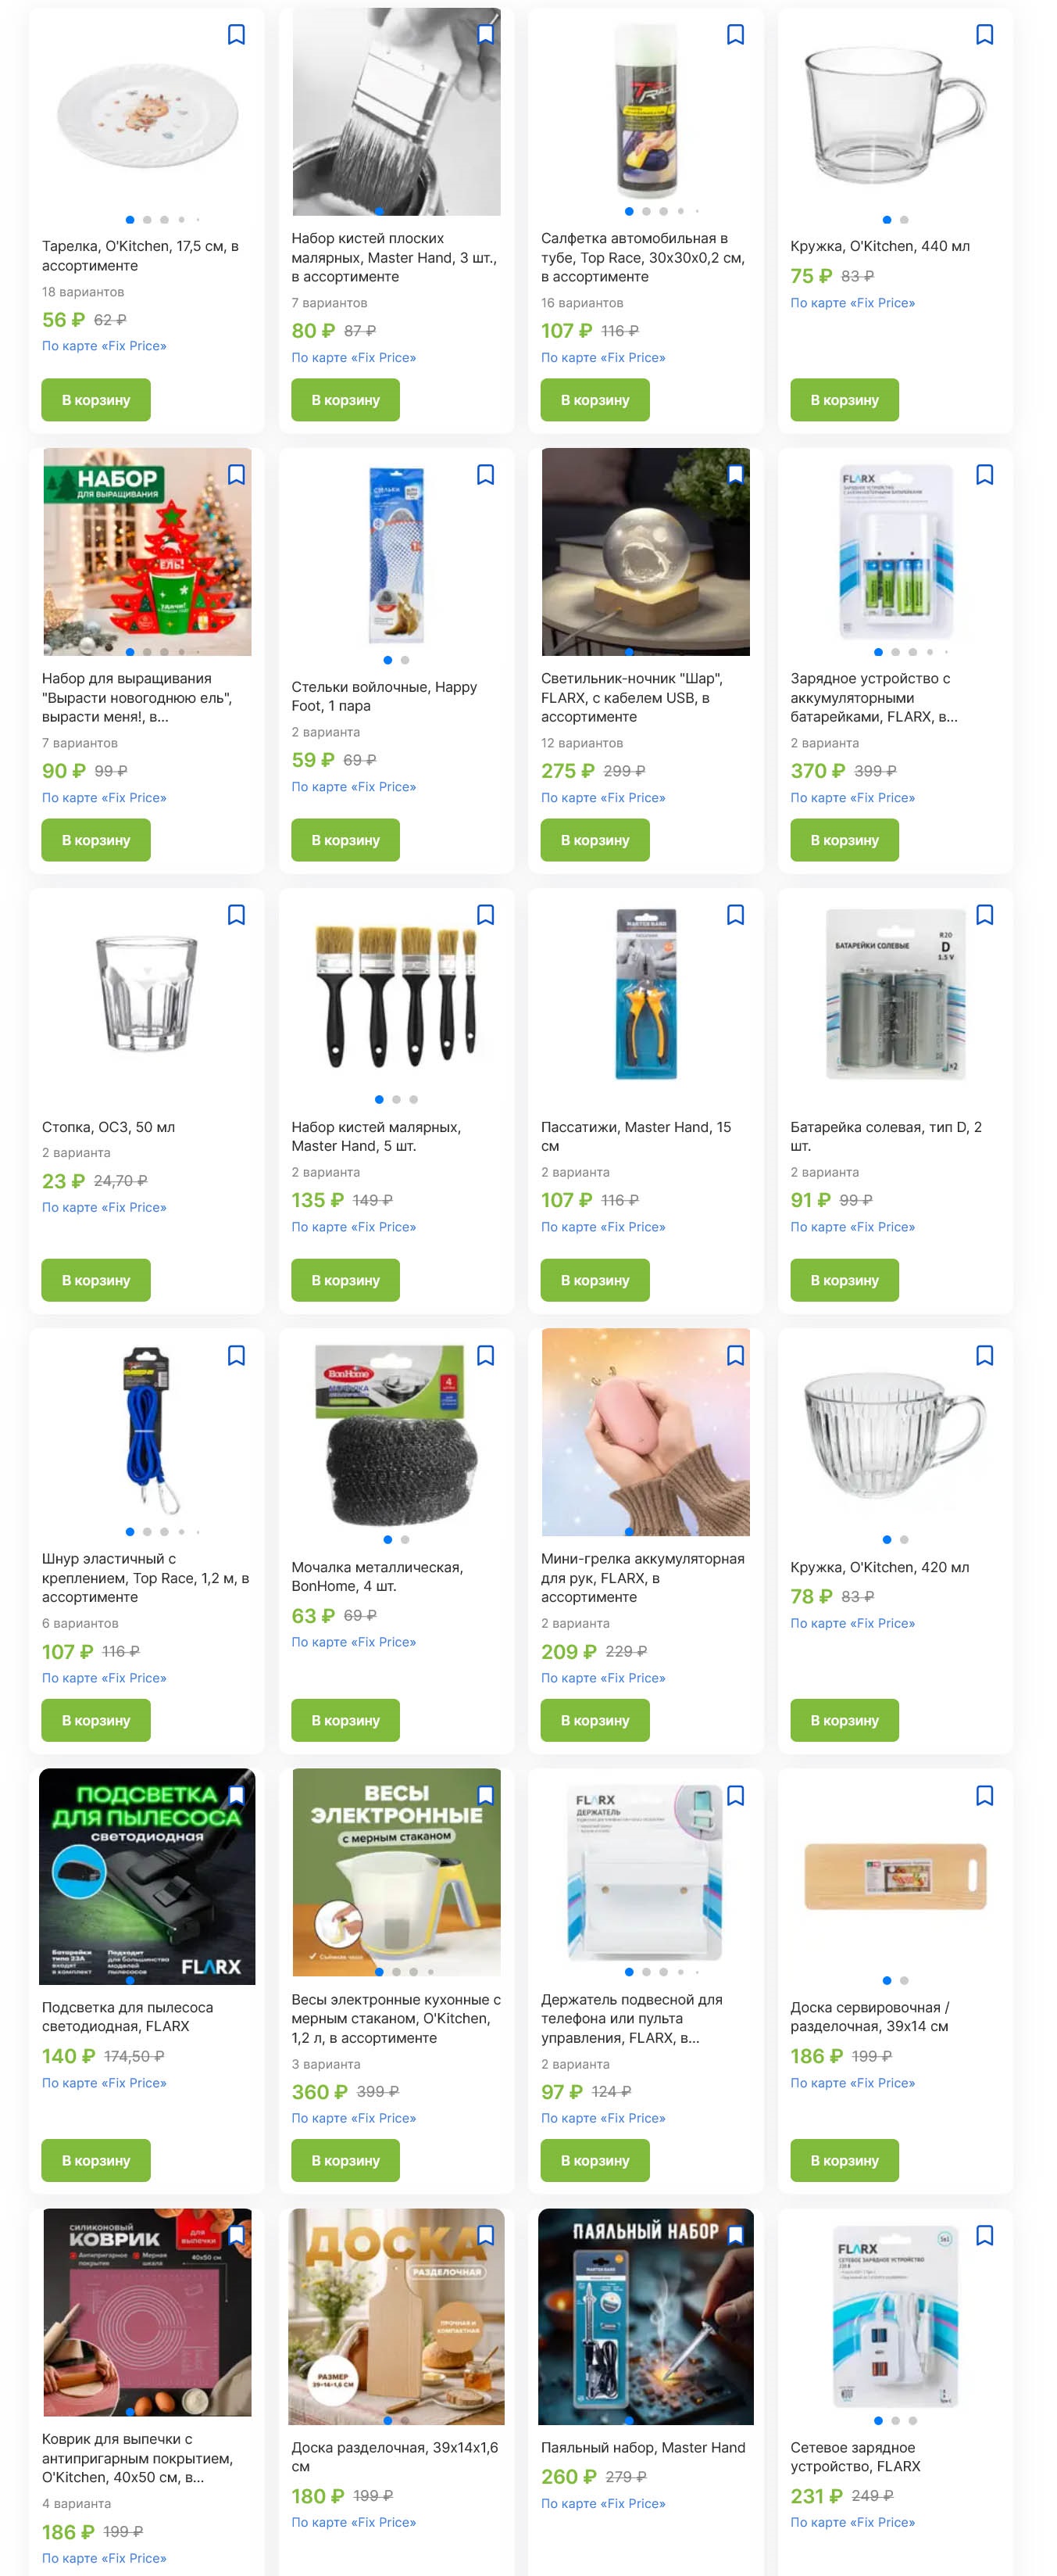Select second image dot of the Тарелка carousel
1057x2576 pixels.
147,220
